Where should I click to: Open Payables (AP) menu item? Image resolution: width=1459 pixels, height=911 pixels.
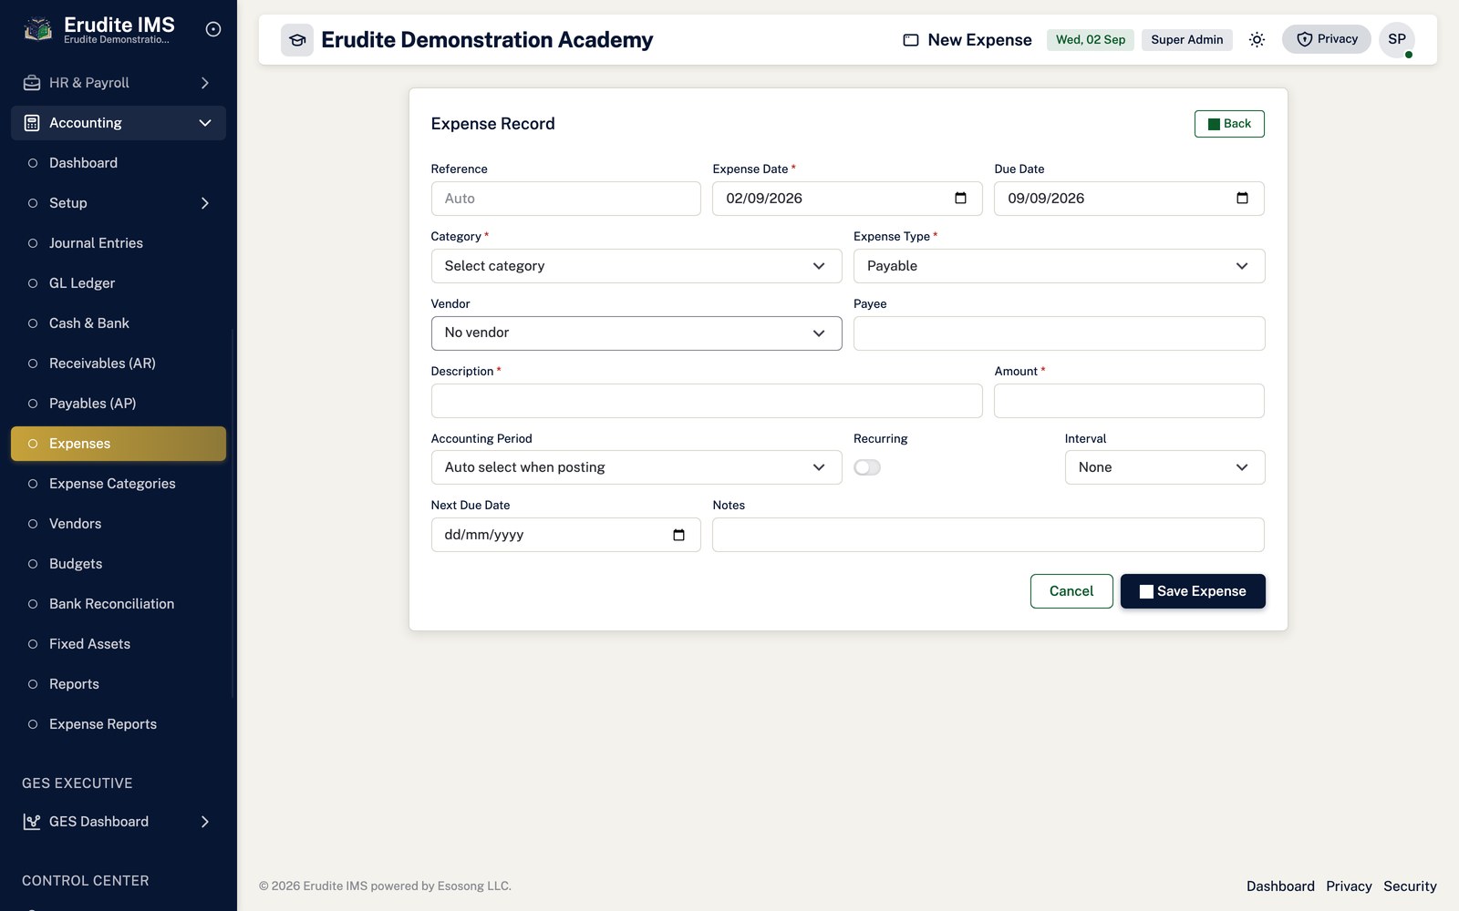point(119,404)
